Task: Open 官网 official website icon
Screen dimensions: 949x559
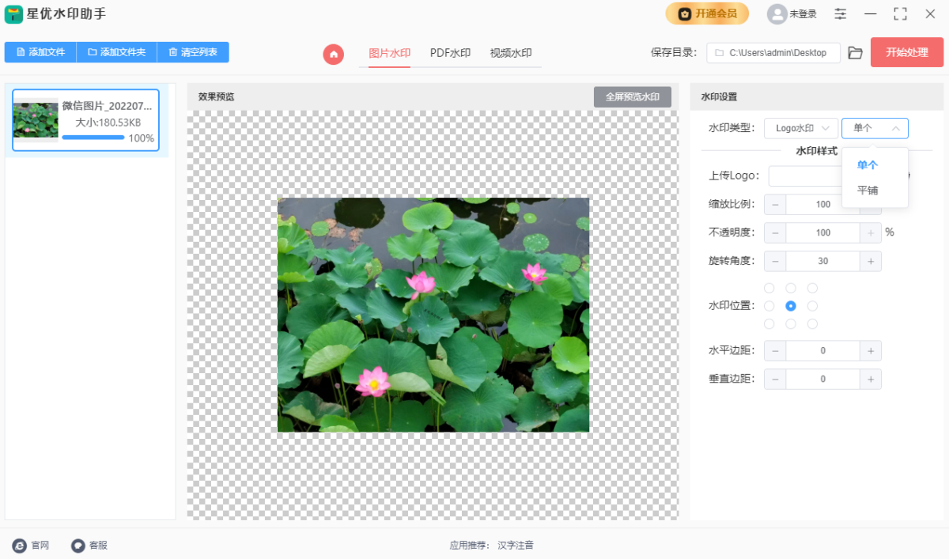Action: (20, 546)
